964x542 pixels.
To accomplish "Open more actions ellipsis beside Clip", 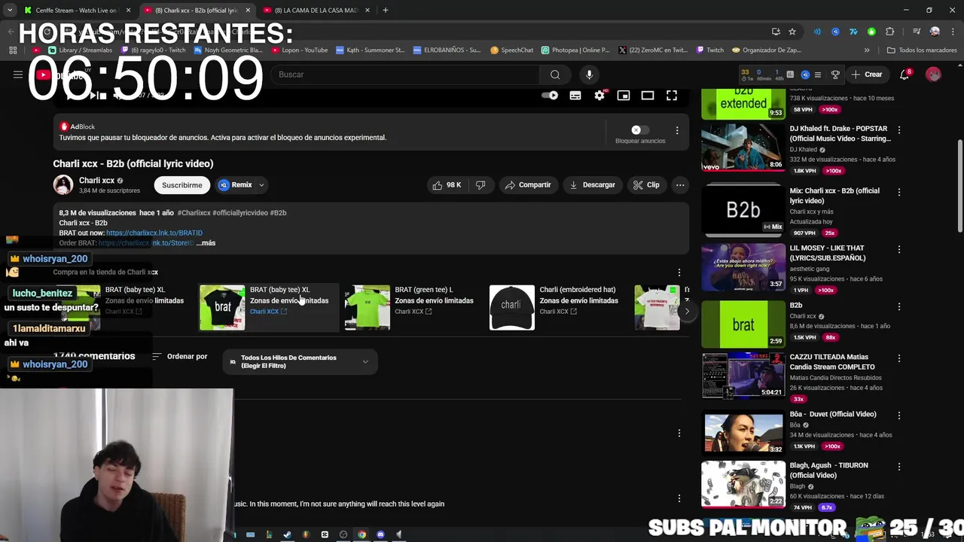I will [x=680, y=185].
